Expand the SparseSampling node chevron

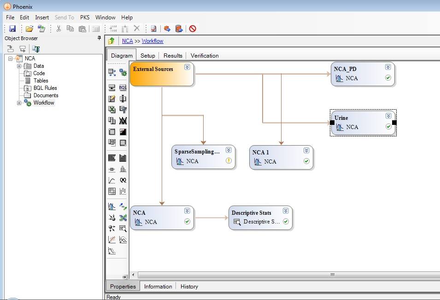point(229,150)
